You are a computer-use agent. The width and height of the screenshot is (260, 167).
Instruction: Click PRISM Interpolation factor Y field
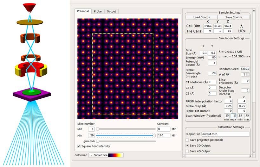coord(242,101)
